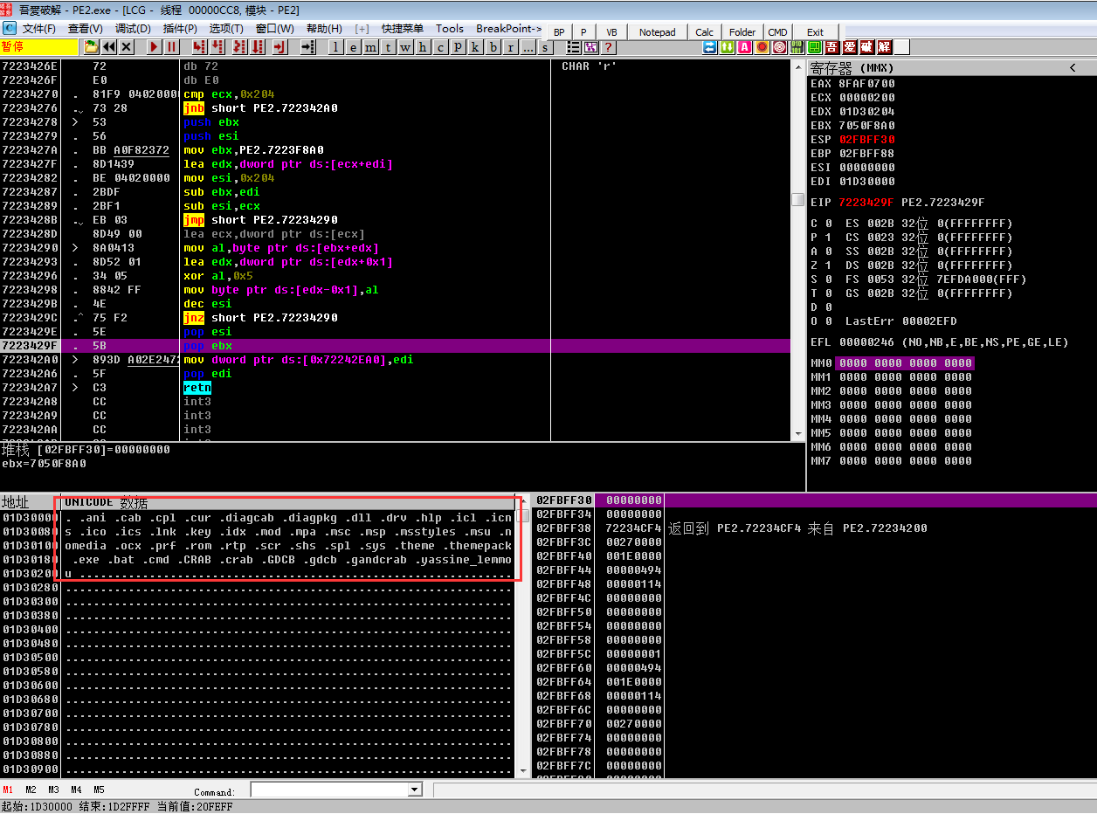Click the blue arrows swap icon
The height and width of the screenshot is (814, 1097).
point(710,47)
